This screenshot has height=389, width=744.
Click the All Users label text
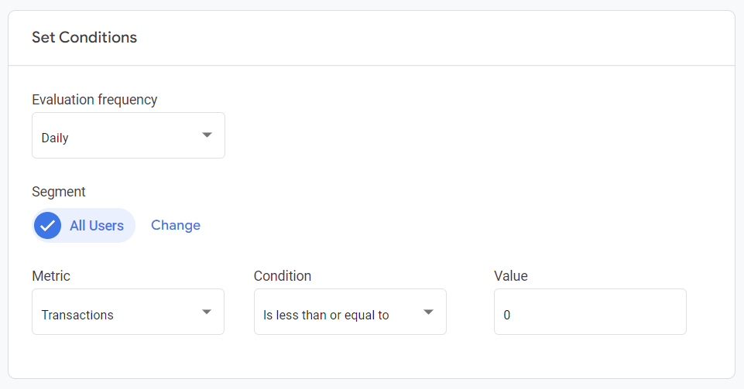97,226
